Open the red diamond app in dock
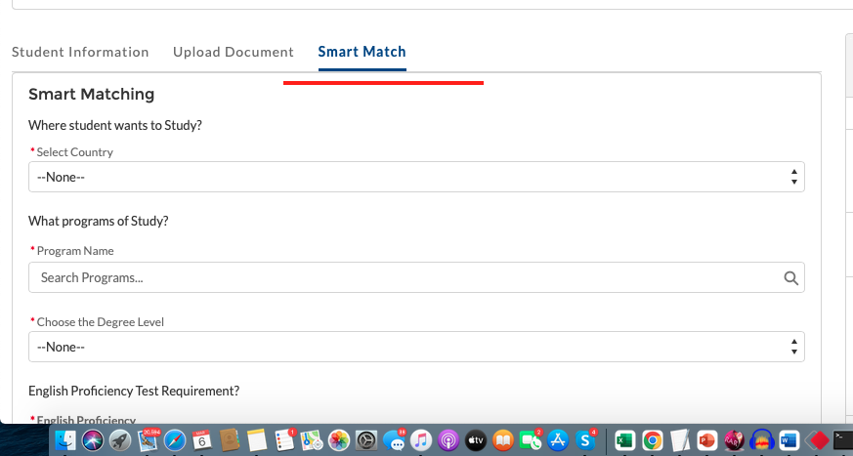 [817, 440]
